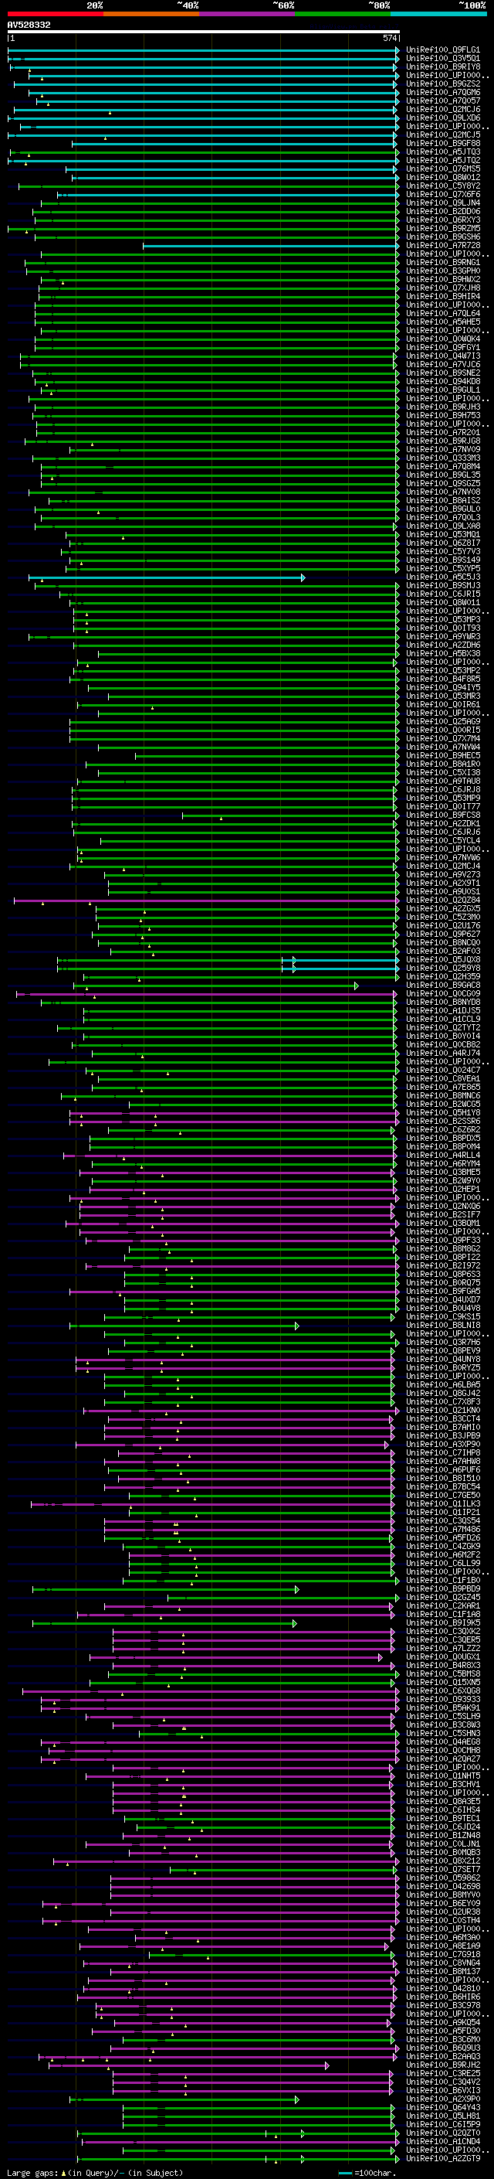This screenshot has width=494, height=2179.
Task: Select hit label UniRef100_A7QL64
Action: (x=443, y=313)
